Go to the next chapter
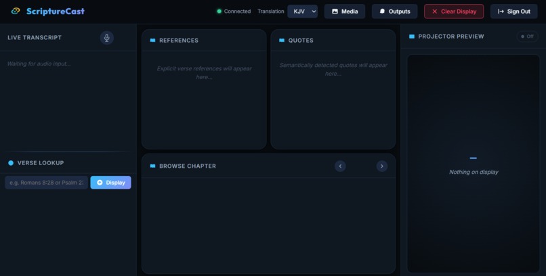This screenshot has width=546, height=276. point(382,166)
